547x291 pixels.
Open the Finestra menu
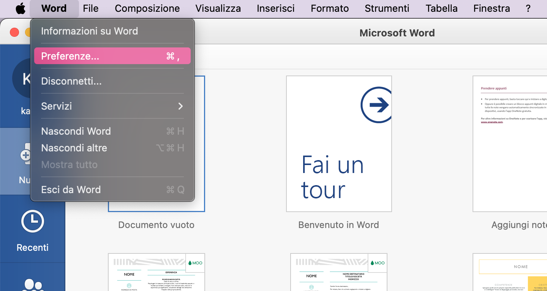point(492,8)
